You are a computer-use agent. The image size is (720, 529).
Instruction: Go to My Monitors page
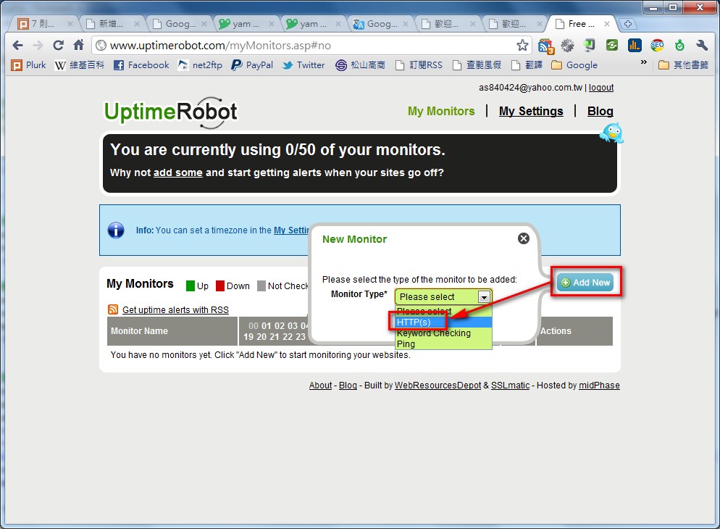(x=441, y=111)
